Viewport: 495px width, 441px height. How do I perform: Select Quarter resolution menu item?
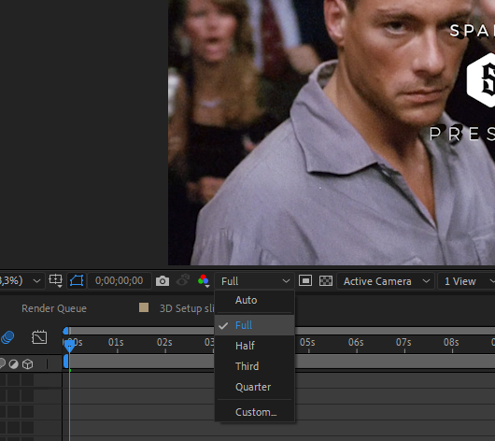[x=254, y=387]
